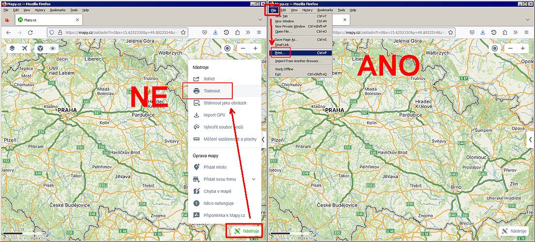Choose Print... in the File menu

tap(300, 53)
